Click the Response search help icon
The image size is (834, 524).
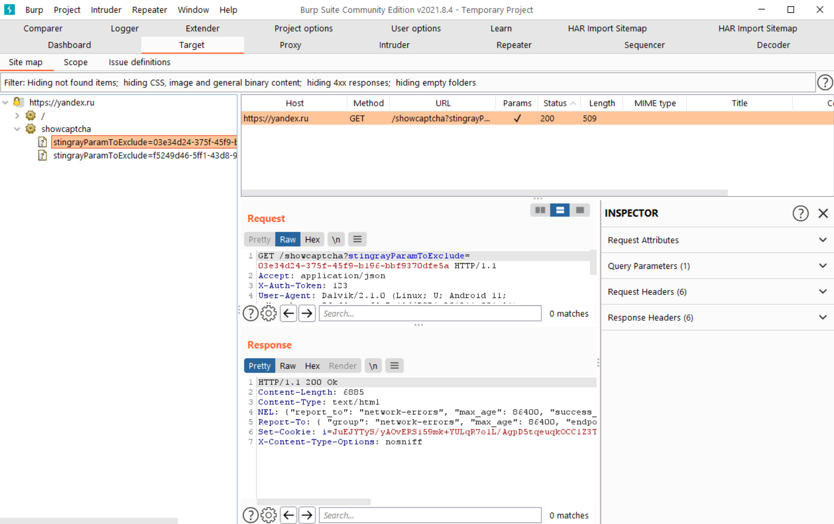250,515
